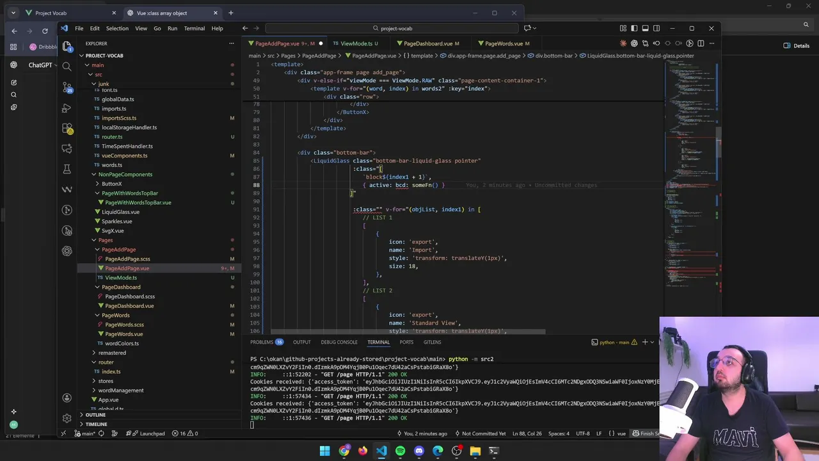The width and height of the screenshot is (819, 461).
Task: Open the Manage gear in activity bar
Action: [x=67, y=418]
